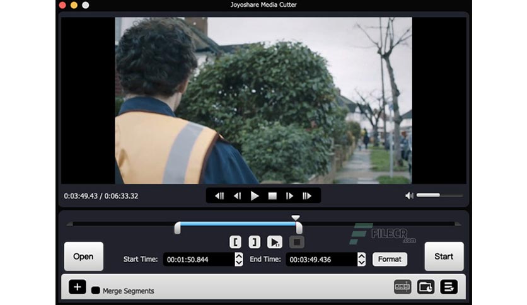Viewport: 527px width, 305px height.
Task: Show the segment list icon
Action: tap(449, 287)
